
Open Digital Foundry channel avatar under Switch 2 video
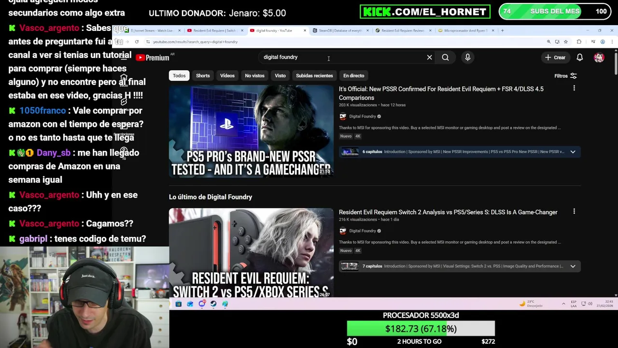[343, 231]
